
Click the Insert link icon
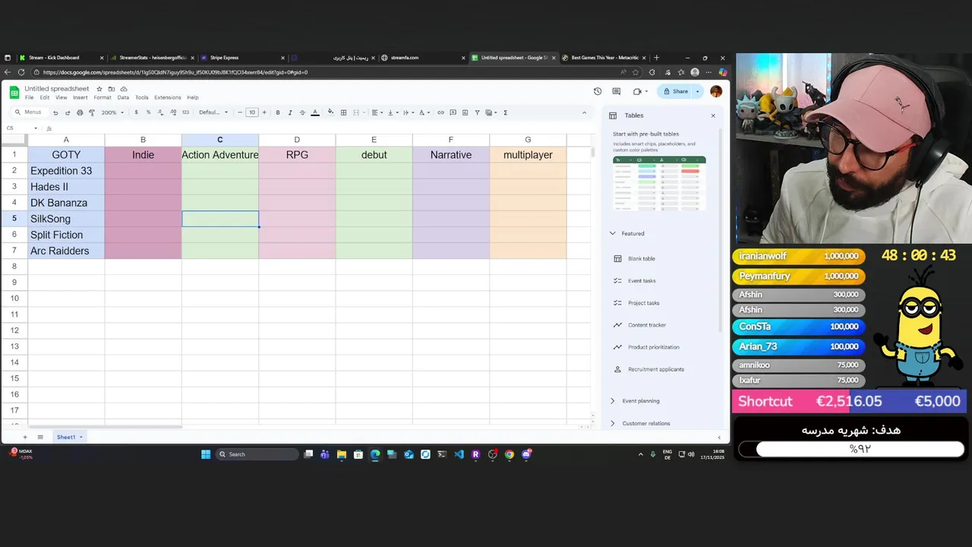(440, 112)
